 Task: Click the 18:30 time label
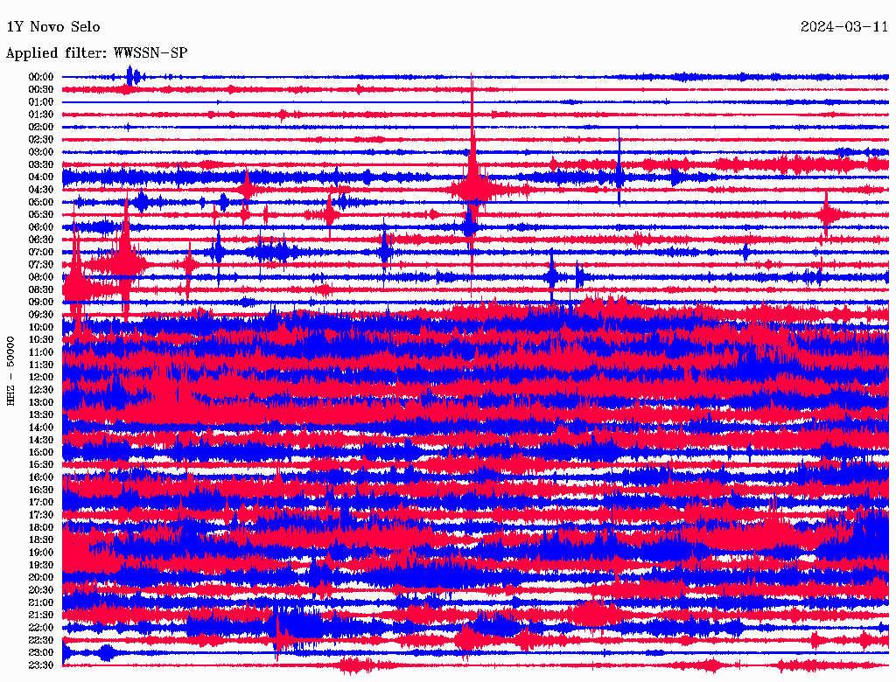click(x=41, y=539)
